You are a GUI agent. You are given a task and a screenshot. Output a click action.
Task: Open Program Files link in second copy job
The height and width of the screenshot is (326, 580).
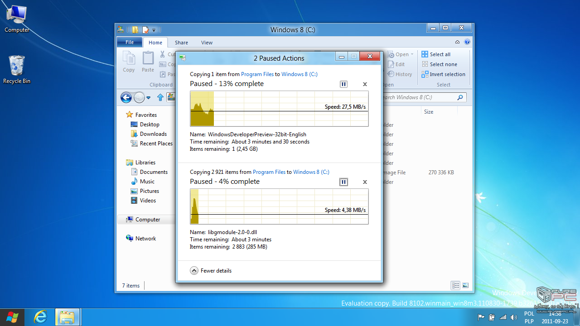pyautogui.click(x=269, y=172)
